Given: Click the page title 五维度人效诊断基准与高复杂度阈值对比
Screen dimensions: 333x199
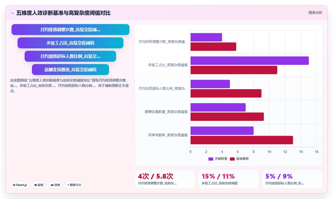Looking at the screenshot, I should tap(64, 13).
